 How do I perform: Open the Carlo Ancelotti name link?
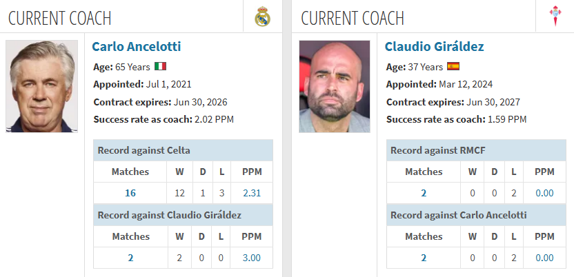(136, 47)
